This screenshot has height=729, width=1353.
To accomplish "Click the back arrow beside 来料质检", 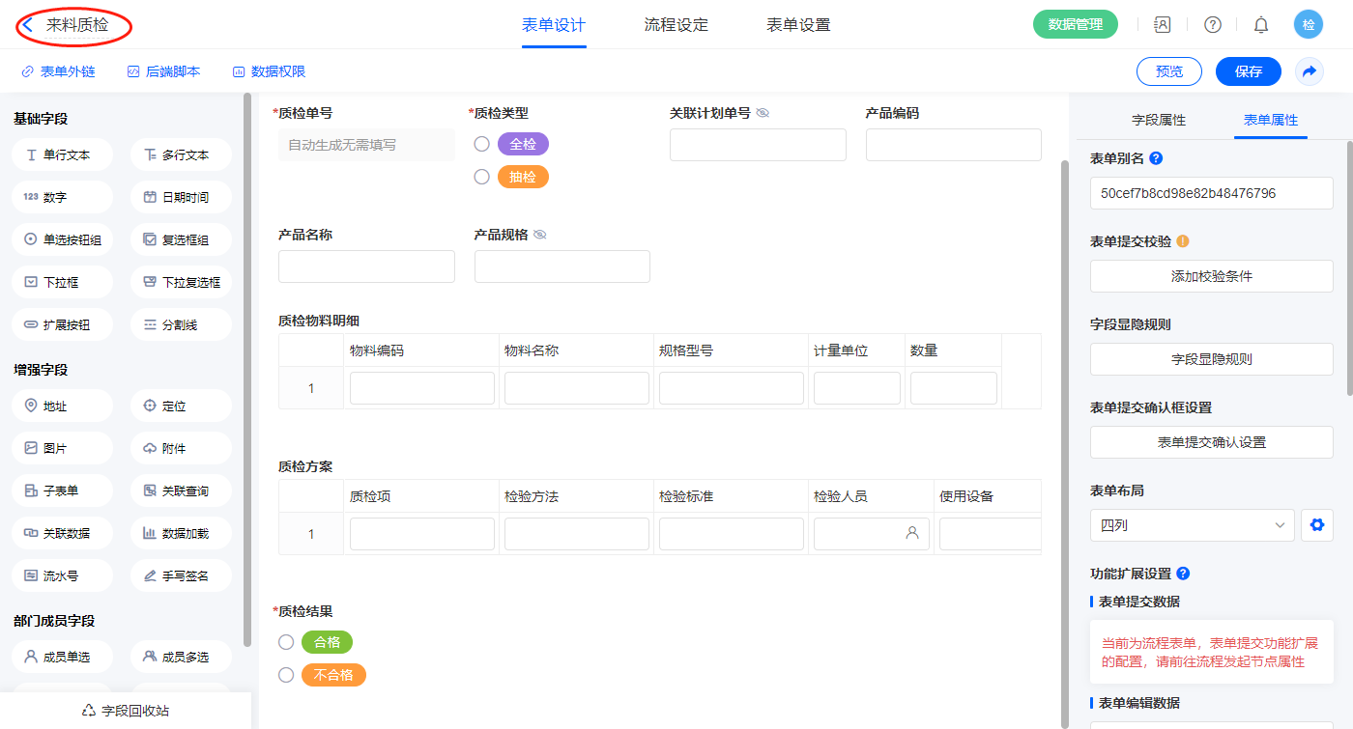I will (28, 25).
